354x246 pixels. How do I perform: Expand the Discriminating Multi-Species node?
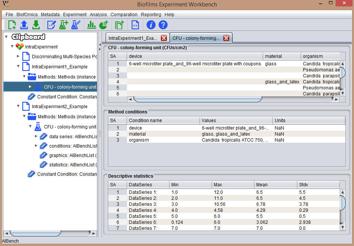[x=18, y=56]
